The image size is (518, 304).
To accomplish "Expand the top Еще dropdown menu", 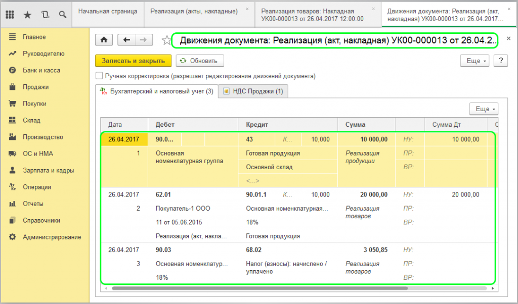I will [474, 61].
